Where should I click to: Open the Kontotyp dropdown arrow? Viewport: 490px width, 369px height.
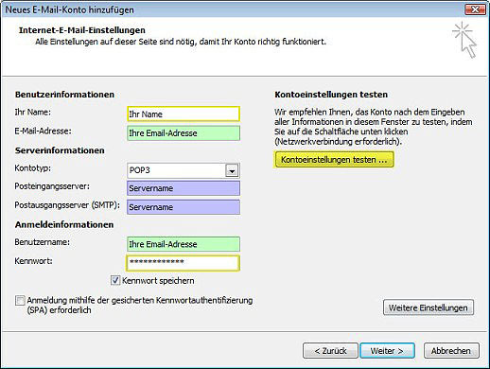232,170
